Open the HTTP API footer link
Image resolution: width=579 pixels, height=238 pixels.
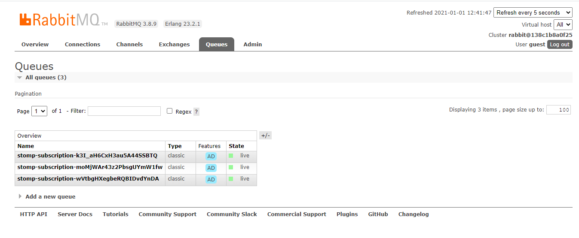(x=34, y=214)
